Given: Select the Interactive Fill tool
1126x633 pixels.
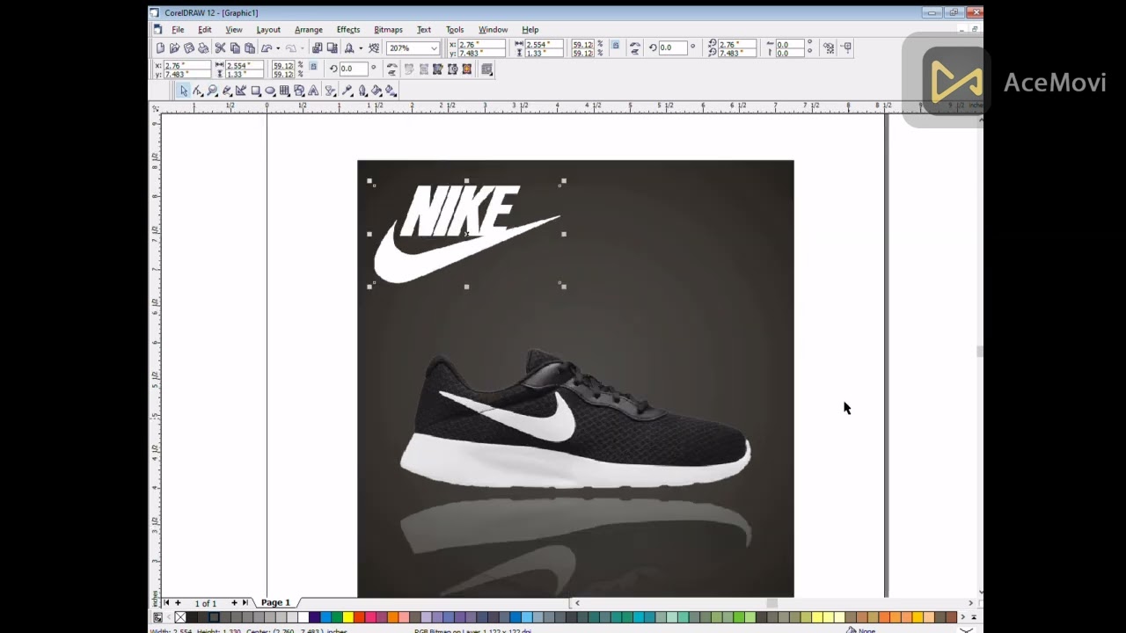Looking at the screenshot, I should click(x=390, y=91).
